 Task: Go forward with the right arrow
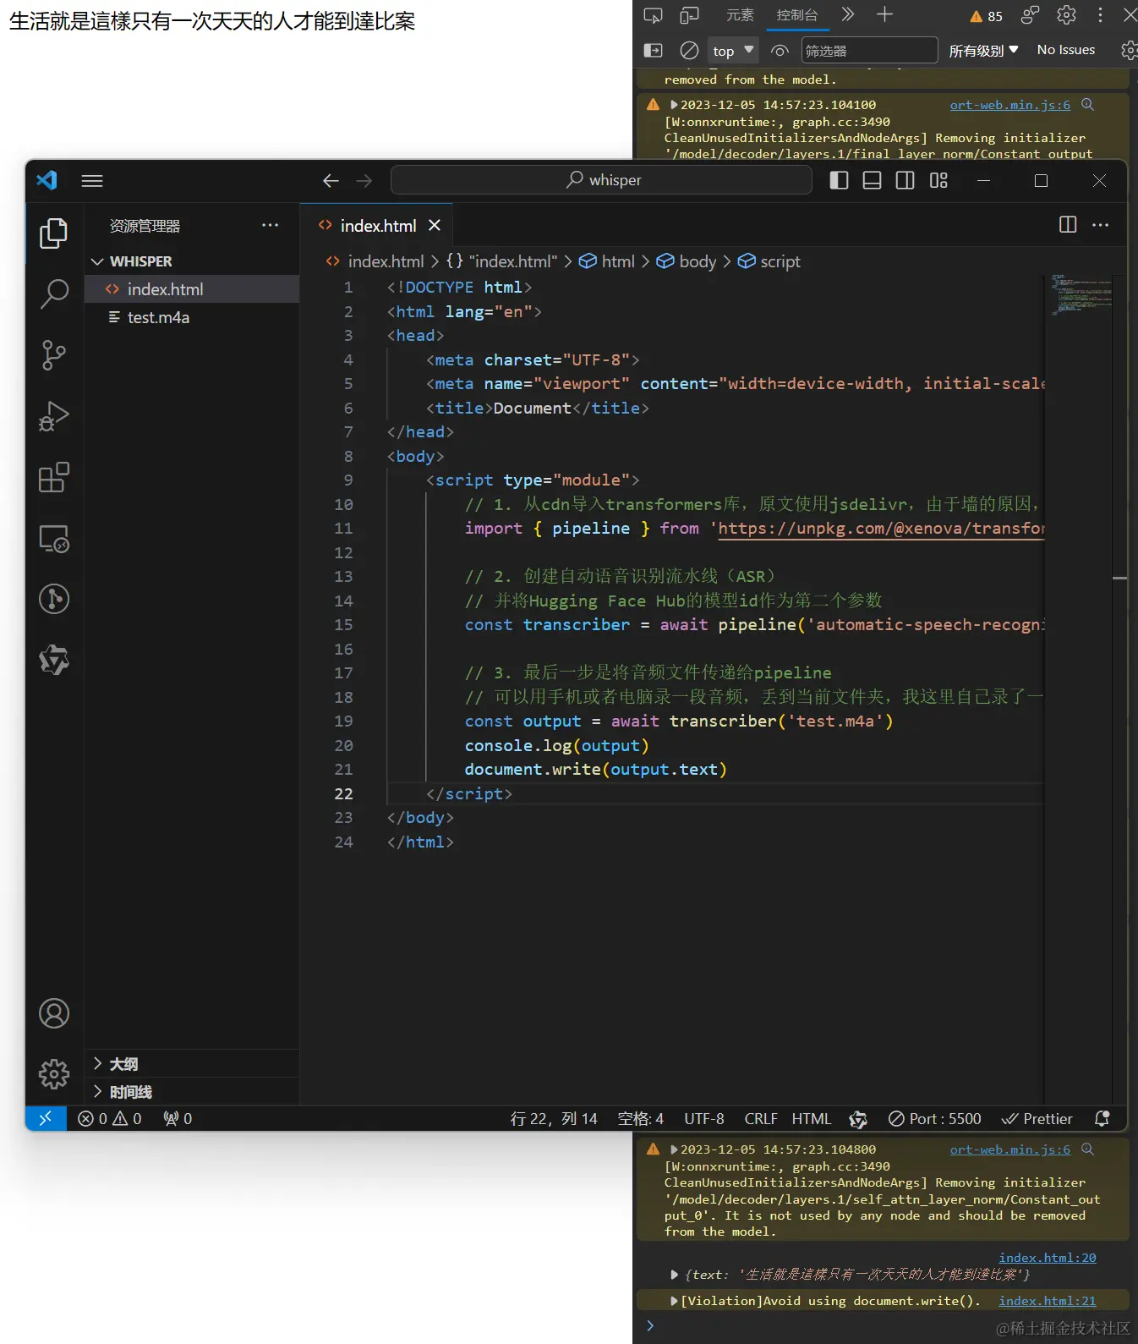pyautogui.click(x=364, y=180)
